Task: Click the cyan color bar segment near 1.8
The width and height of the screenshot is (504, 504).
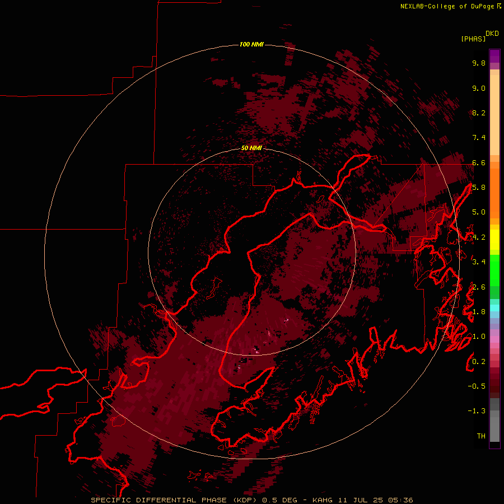Action: pos(494,308)
